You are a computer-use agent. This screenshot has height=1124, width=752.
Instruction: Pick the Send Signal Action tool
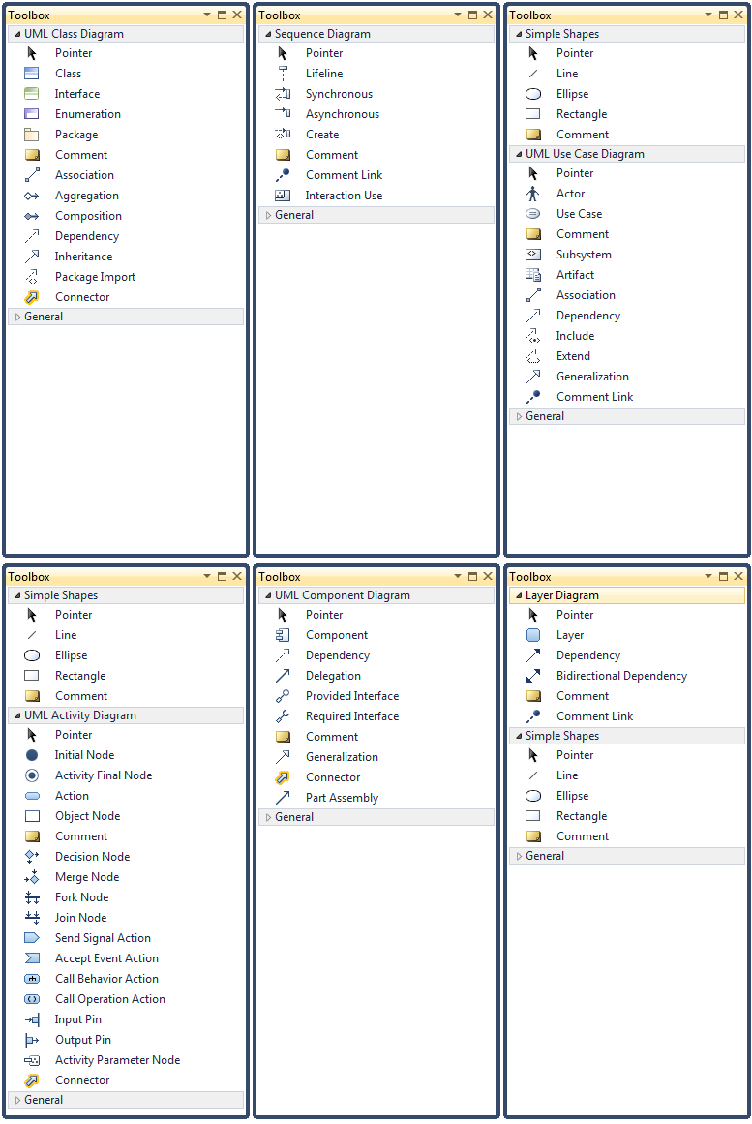coord(103,938)
